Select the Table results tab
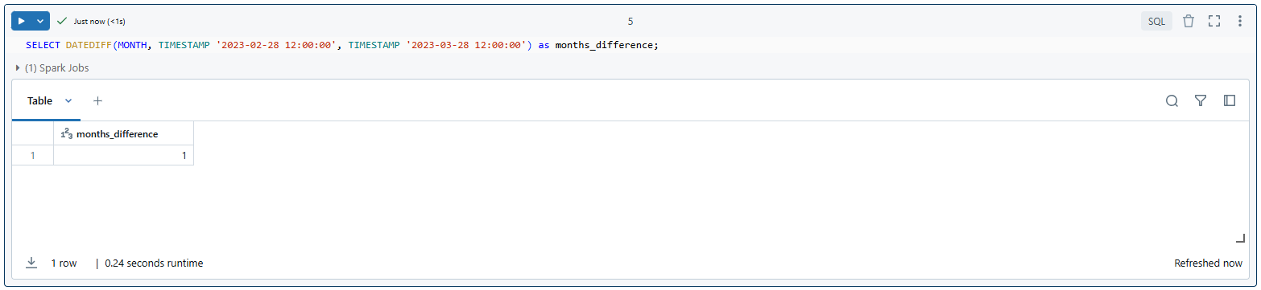Viewport: 1261px width, 290px height. click(39, 100)
